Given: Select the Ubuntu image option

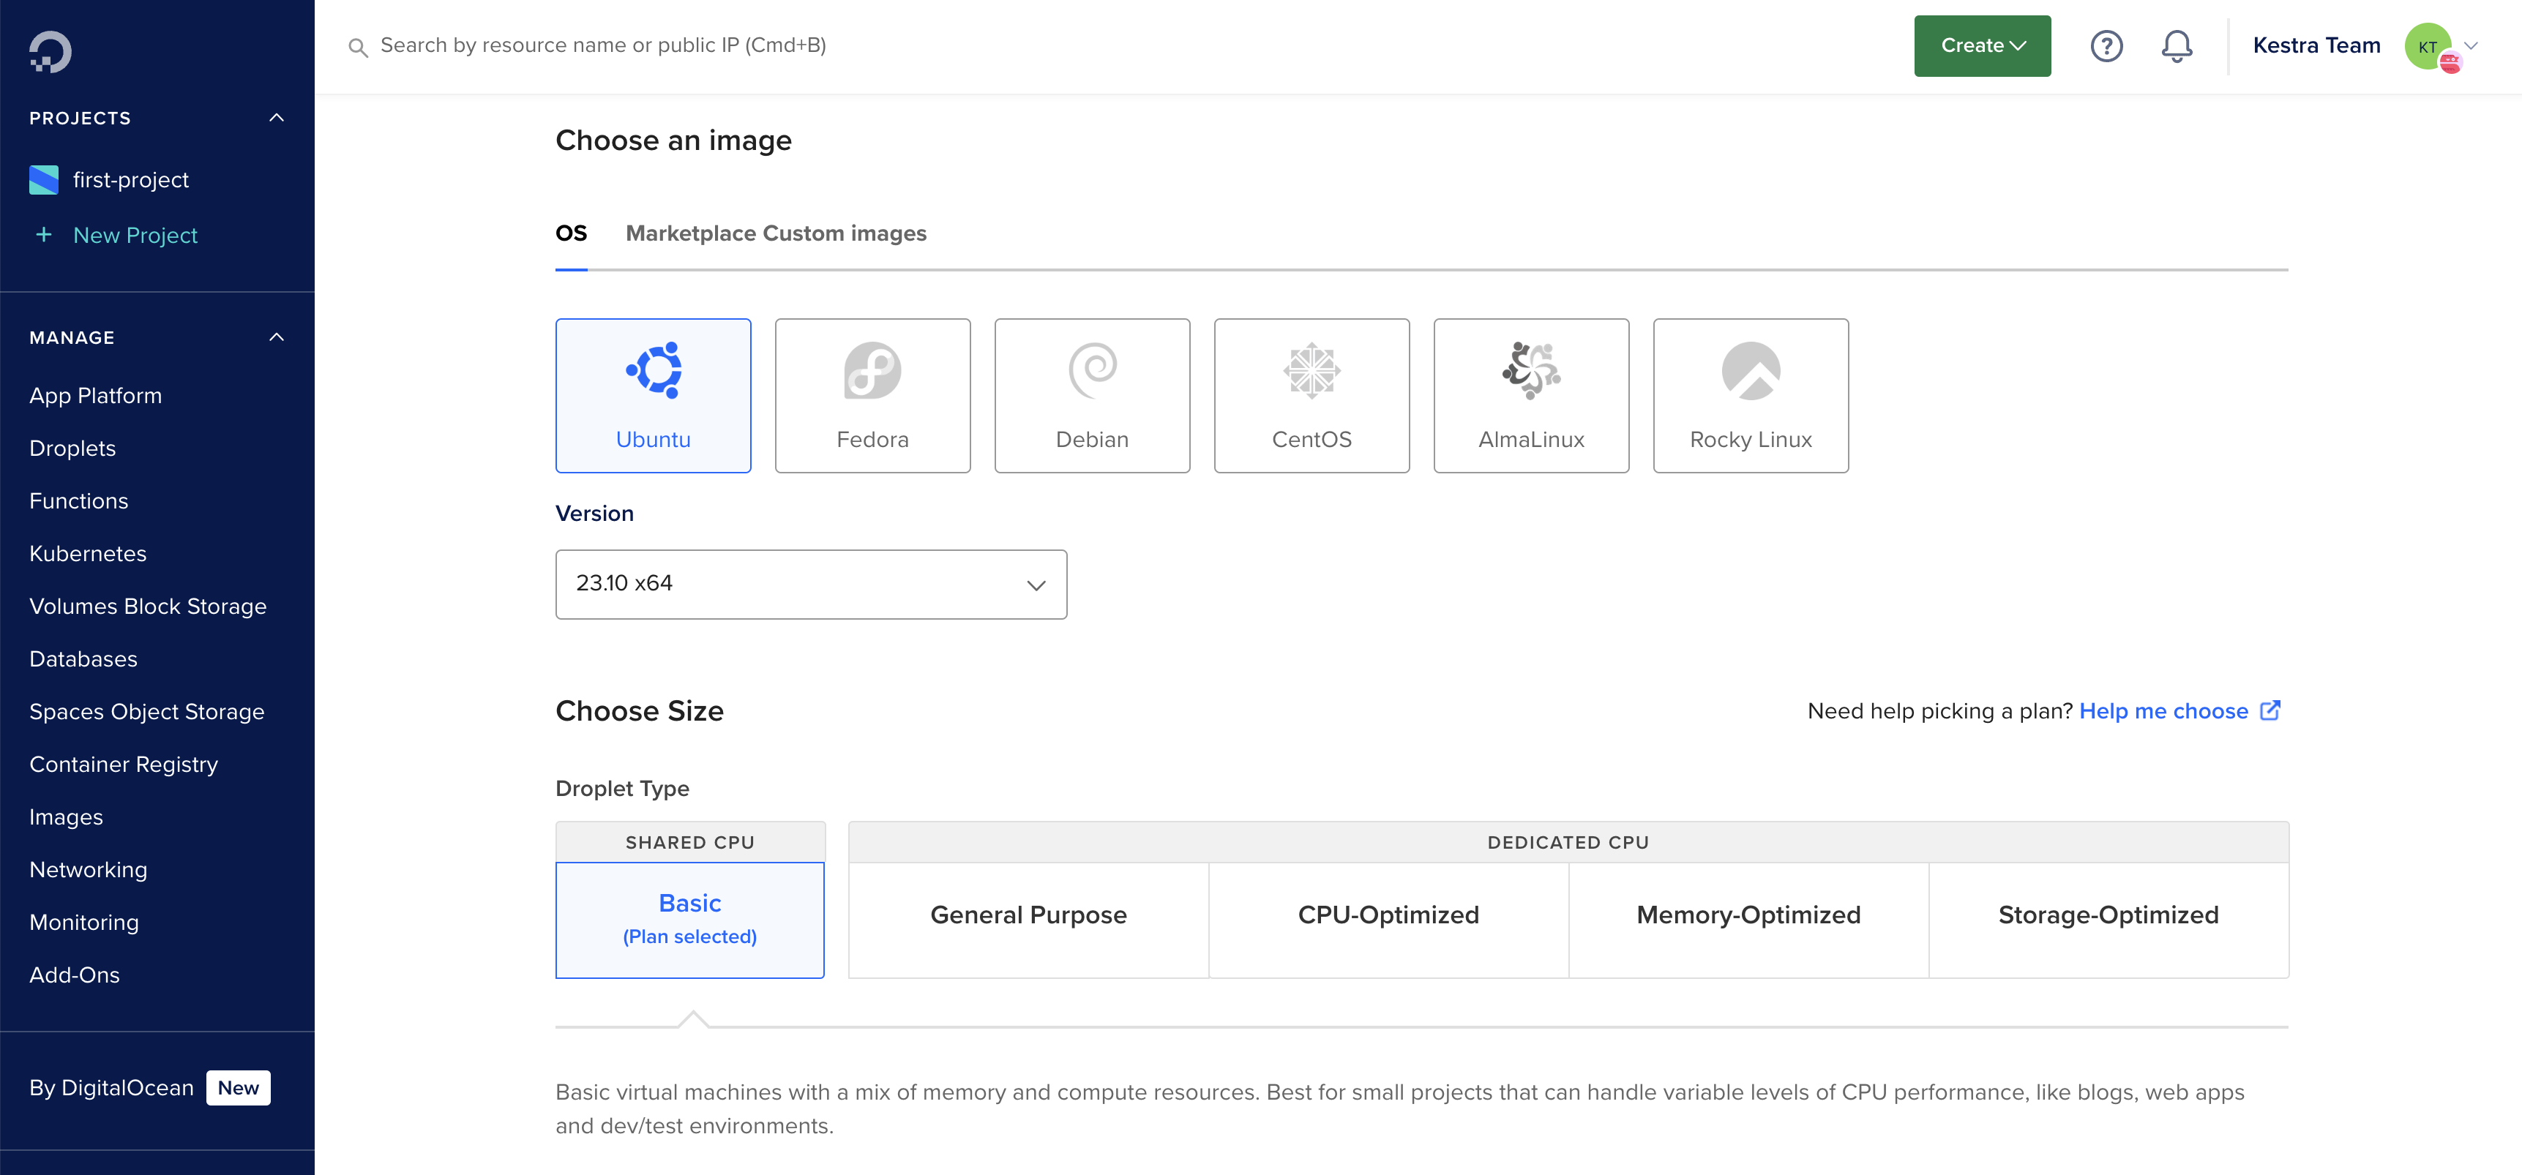Looking at the screenshot, I should (653, 395).
